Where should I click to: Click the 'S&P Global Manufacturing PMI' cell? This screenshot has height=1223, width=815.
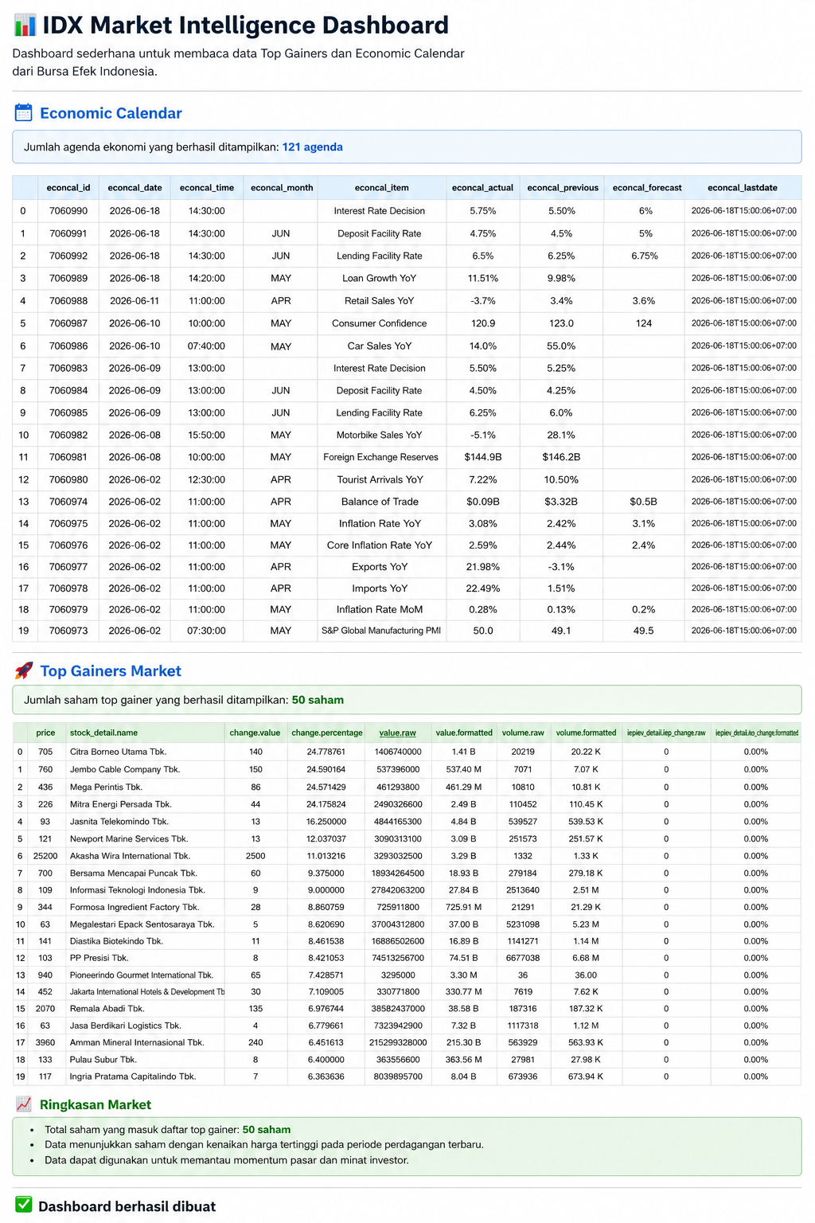(x=381, y=631)
